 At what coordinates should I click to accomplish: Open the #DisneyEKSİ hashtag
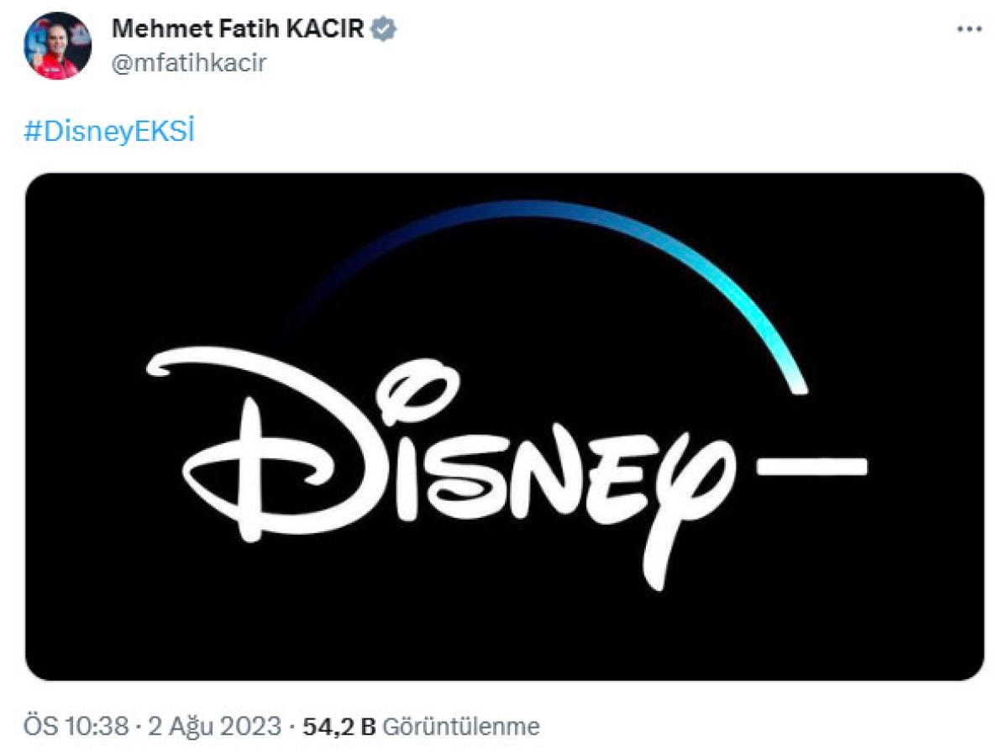point(109,133)
